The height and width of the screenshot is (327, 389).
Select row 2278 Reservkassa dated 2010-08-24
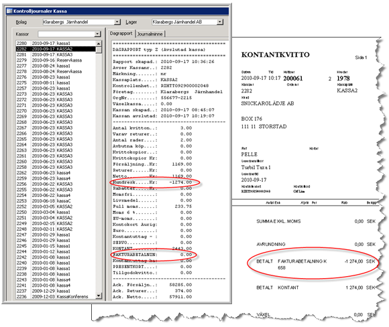[56, 72]
